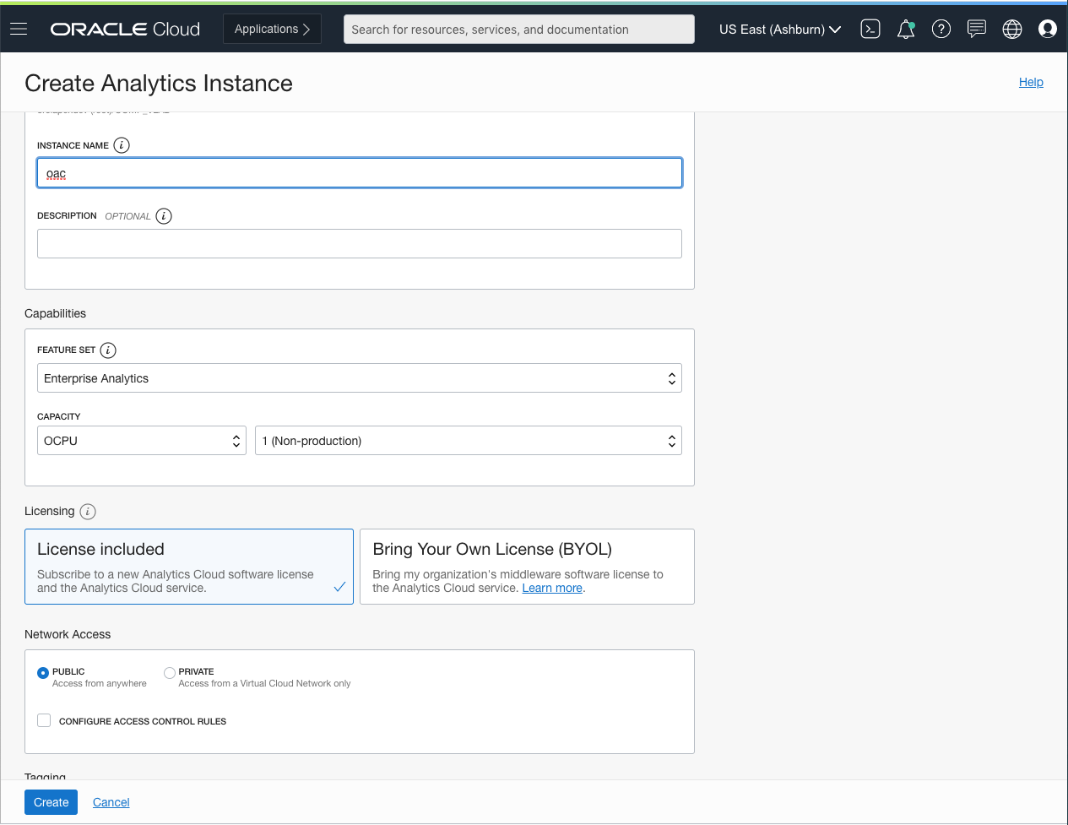Click inside the Description field

[x=359, y=243]
